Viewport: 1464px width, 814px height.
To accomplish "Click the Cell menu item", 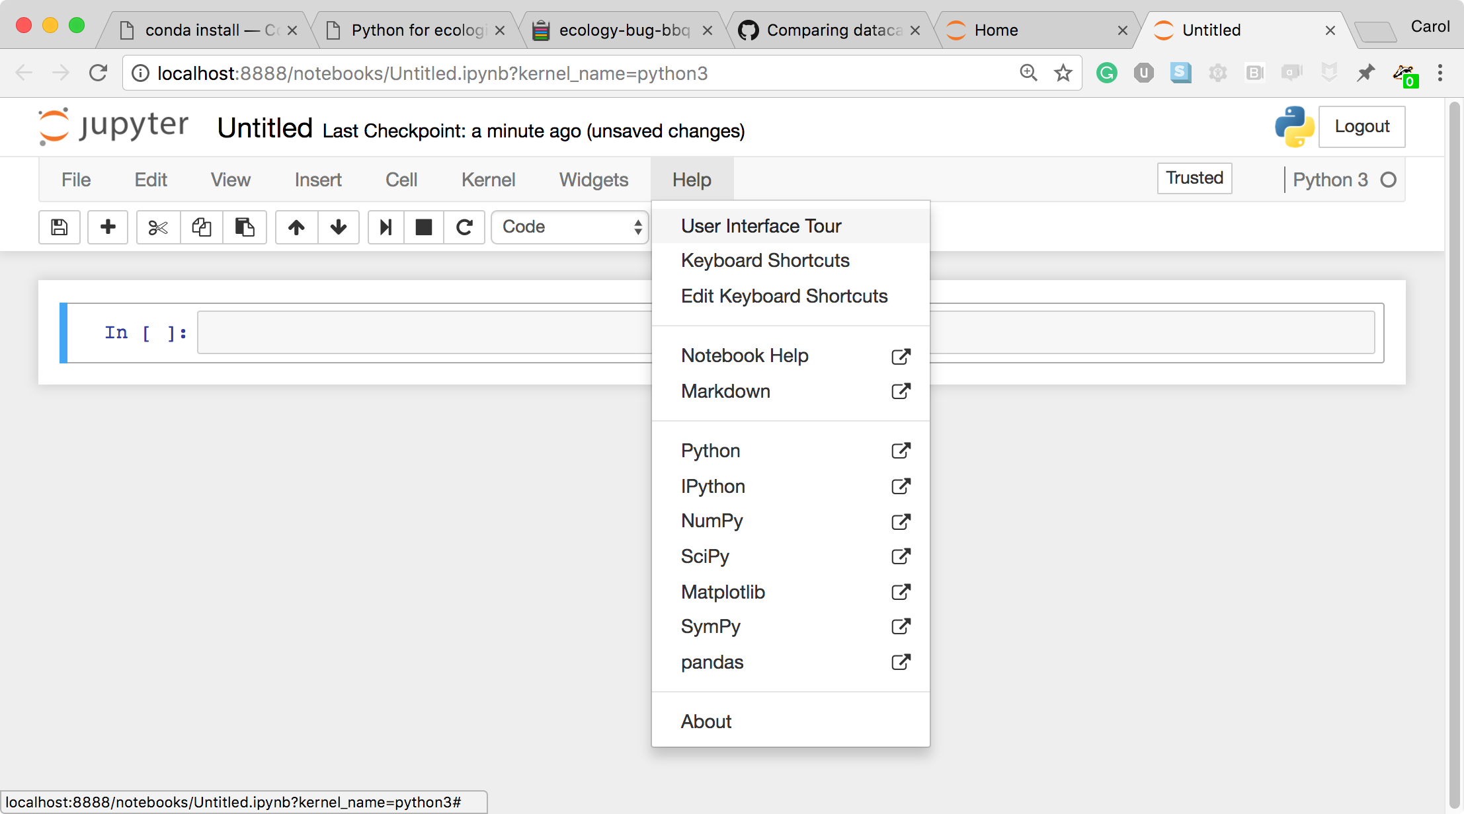I will (402, 178).
